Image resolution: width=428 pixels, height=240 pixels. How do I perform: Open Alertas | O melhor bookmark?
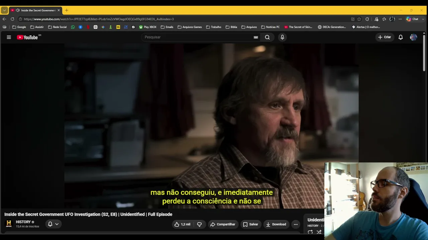366,27
